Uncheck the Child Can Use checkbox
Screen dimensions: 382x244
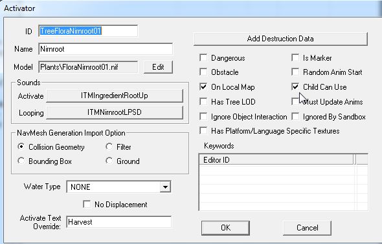tap(295, 86)
